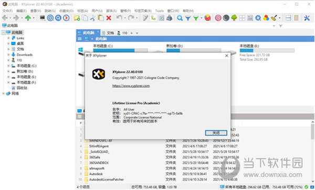Screen dimensions: 315x190
Task: Click the file list vertical scrollbar
Action: point(312,152)
